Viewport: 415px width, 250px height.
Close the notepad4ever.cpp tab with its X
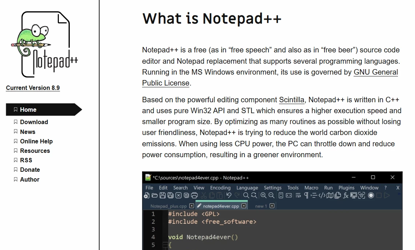245,206
